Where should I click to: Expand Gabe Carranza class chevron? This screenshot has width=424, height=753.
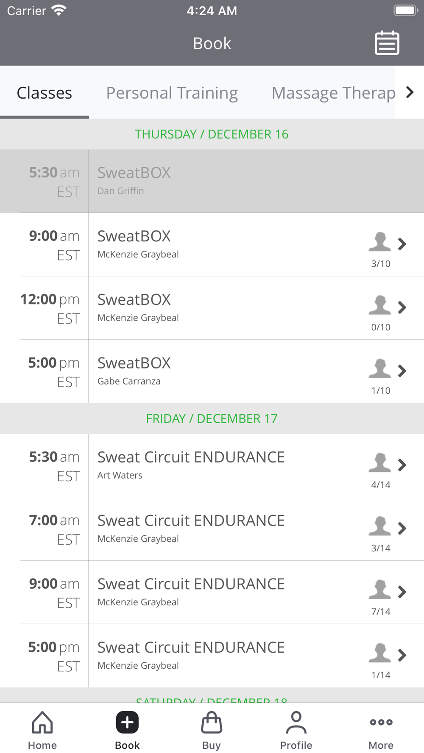[x=402, y=371]
